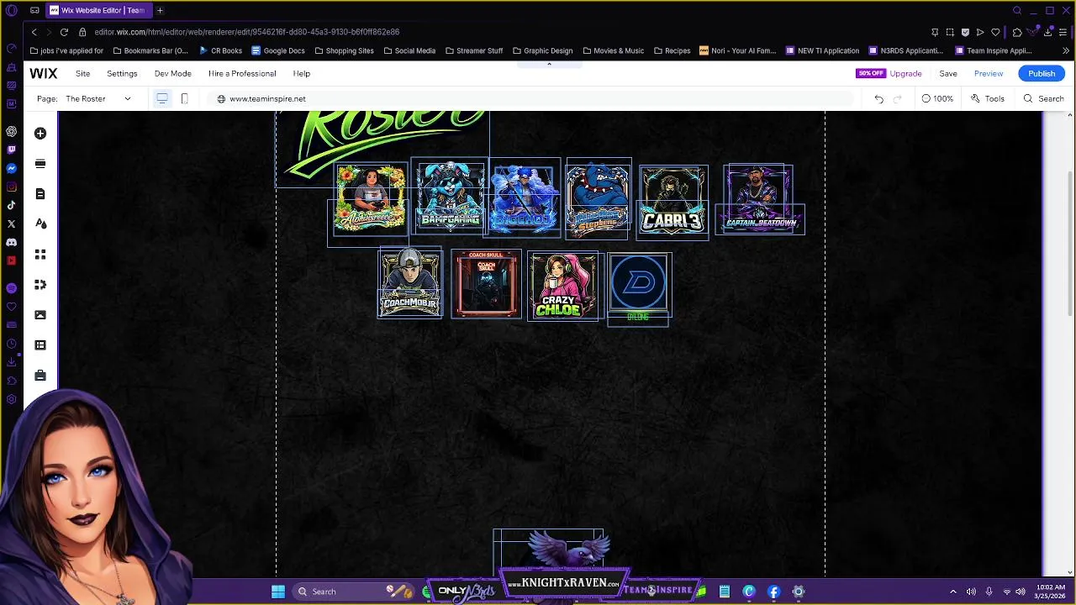Open Discord in Opera sidebar
This screenshot has width=1076, height=605.
11,243
